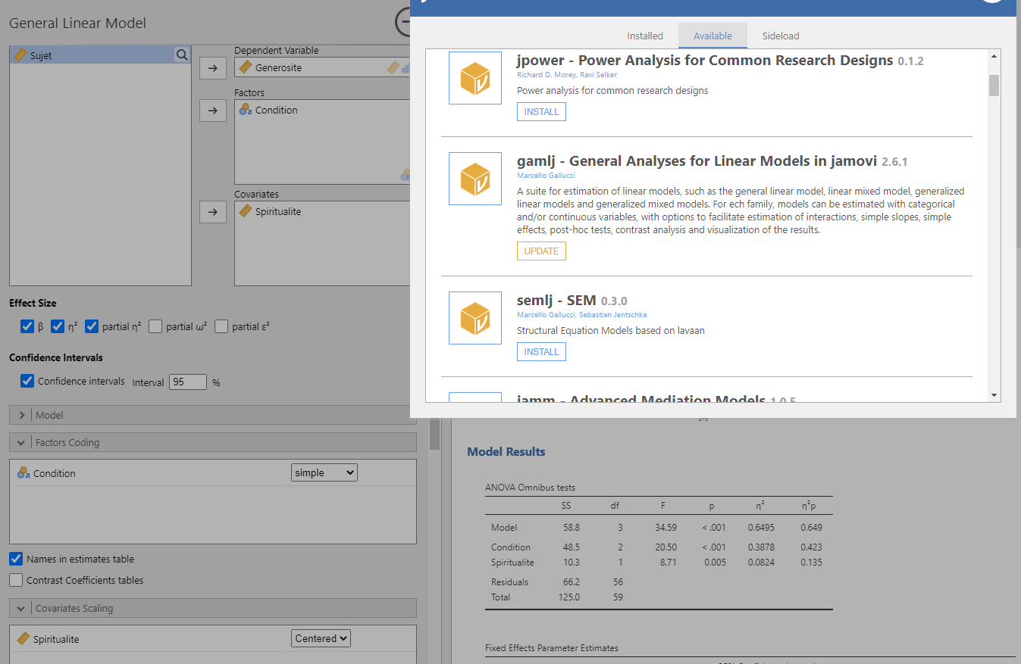1021x664 pixels.
Task: Click the semlj module cube icon
Action: (475, 318)
